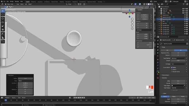Open the Add menu in viewport header

[x=26, y=4]
